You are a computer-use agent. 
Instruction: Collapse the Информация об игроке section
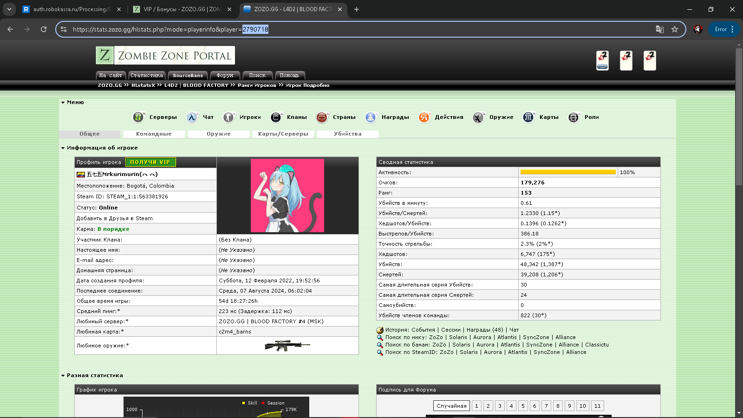[x=63, y=148]
